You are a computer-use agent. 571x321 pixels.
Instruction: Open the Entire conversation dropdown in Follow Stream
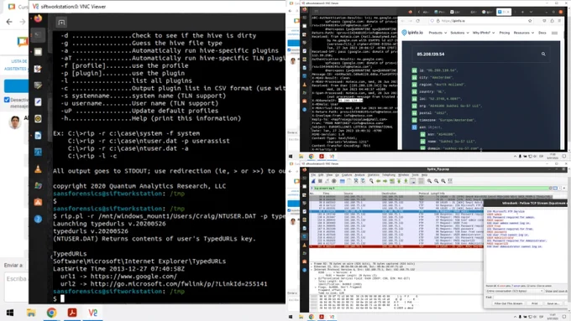pyautogui.click(x=515, y=291)
